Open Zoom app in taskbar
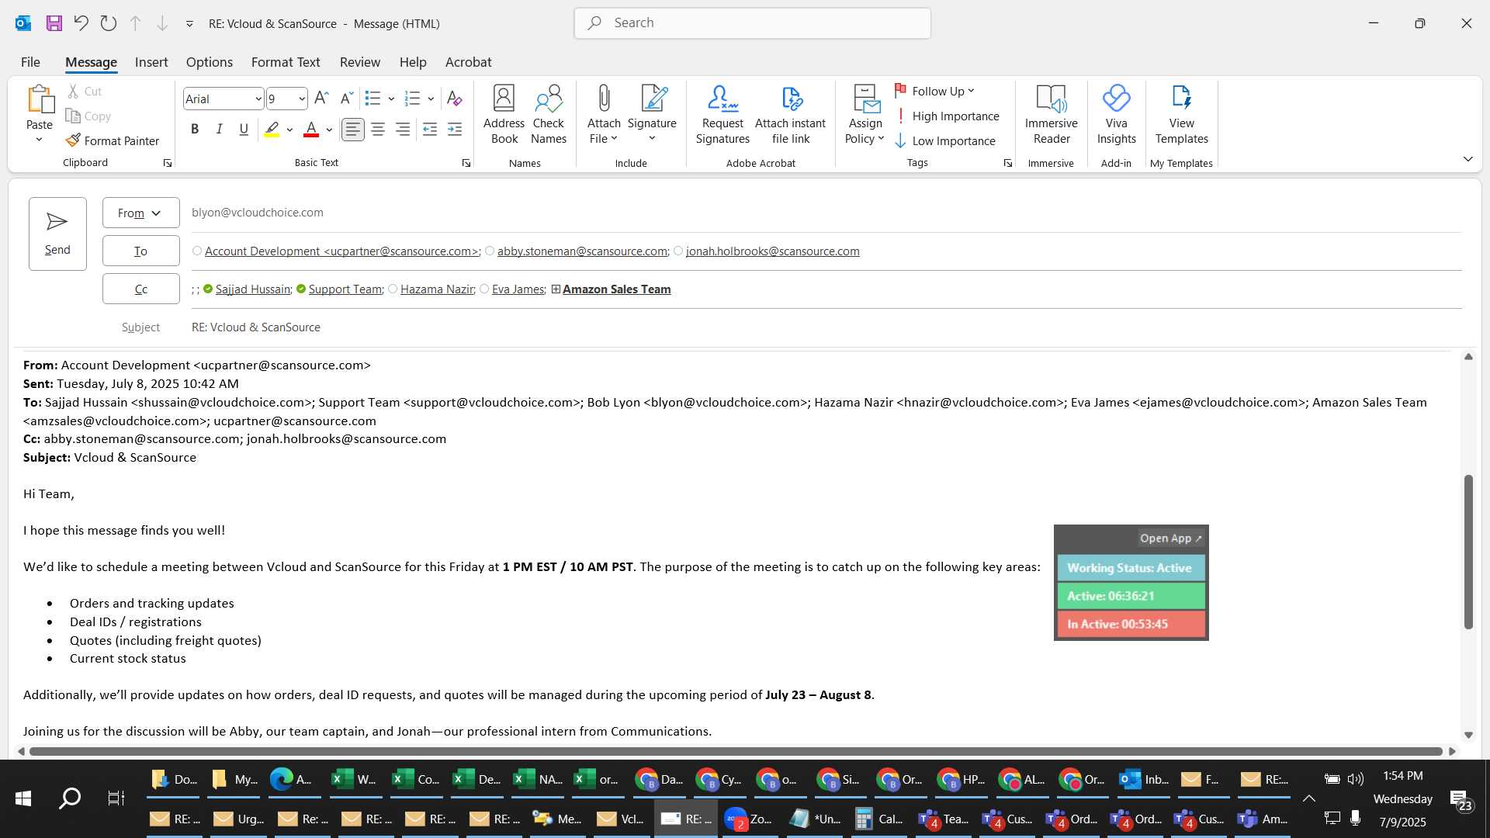Screen dimensions: 1490x838 750,819
